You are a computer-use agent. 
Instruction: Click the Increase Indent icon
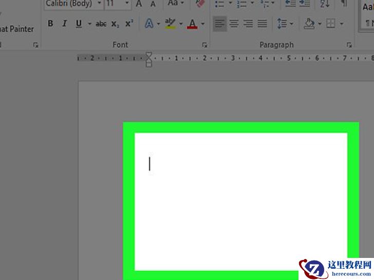tap(305, 3)
